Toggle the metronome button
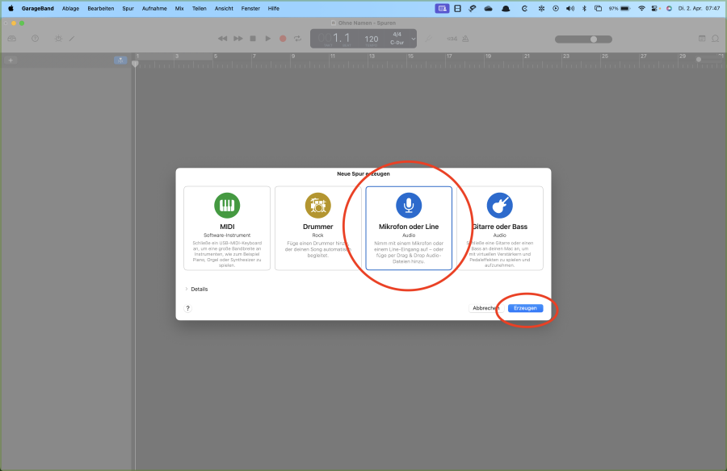This screenshot has height=471, width=727. point(468,39)
